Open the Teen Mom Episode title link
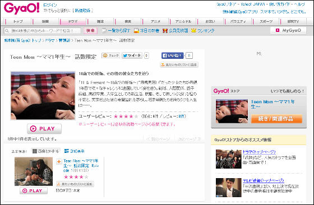Viewport: 314px width, 205px height. coord(81,166)
